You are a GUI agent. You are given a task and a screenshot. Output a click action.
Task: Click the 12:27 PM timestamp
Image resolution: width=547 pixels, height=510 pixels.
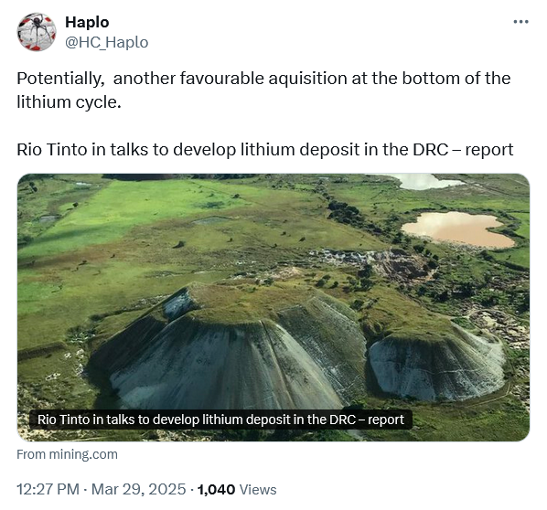pos(48,489)
